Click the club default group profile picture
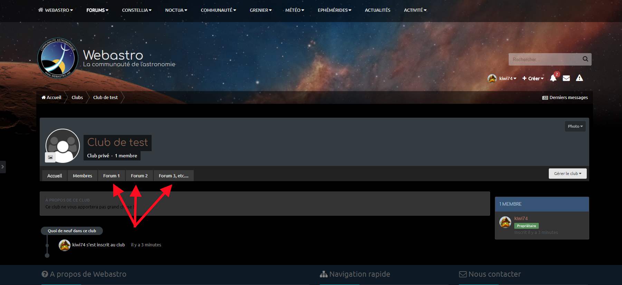Image resolution: width=622 pixels, height=285 pixels. (x=63, y=146)
